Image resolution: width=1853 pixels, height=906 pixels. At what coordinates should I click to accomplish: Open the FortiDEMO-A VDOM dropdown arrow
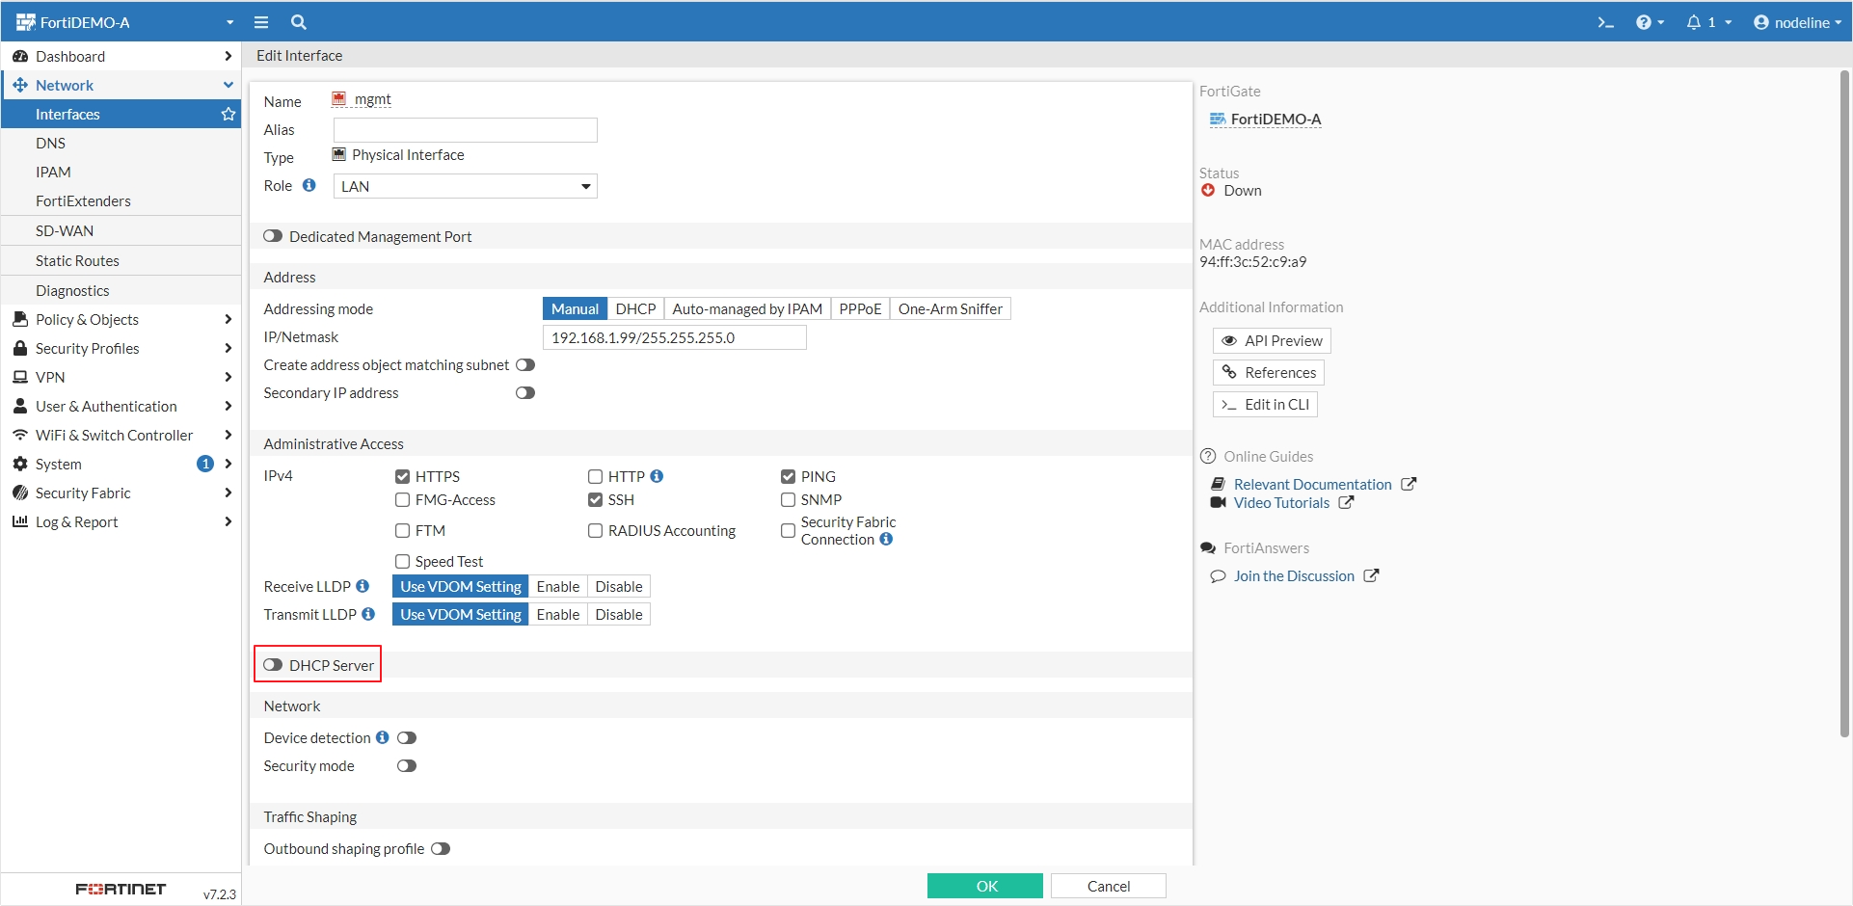(229, 22)
